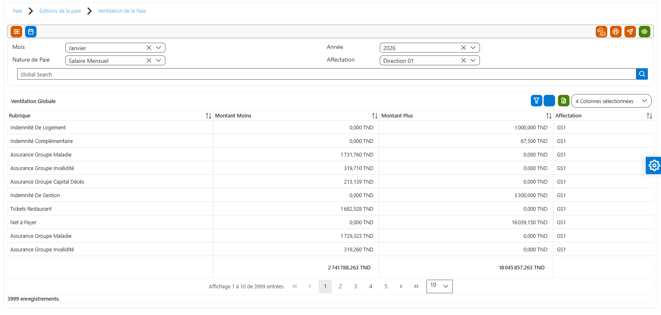Sort by Affectation column arrows
Screen dimensions: 661x315
(x=650, y=116)
